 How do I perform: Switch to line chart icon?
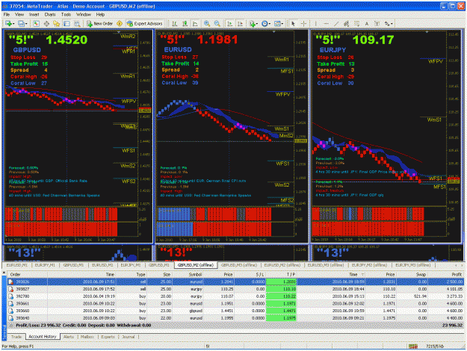[195, 23]
